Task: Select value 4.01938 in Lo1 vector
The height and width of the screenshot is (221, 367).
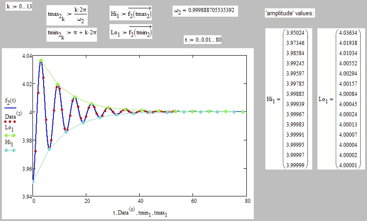Action: click(348, 43)
